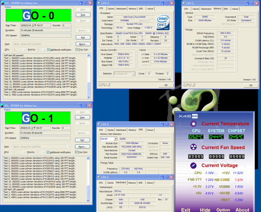Minimize the GO-0 SP2004 window

click(x=81, y=3)
